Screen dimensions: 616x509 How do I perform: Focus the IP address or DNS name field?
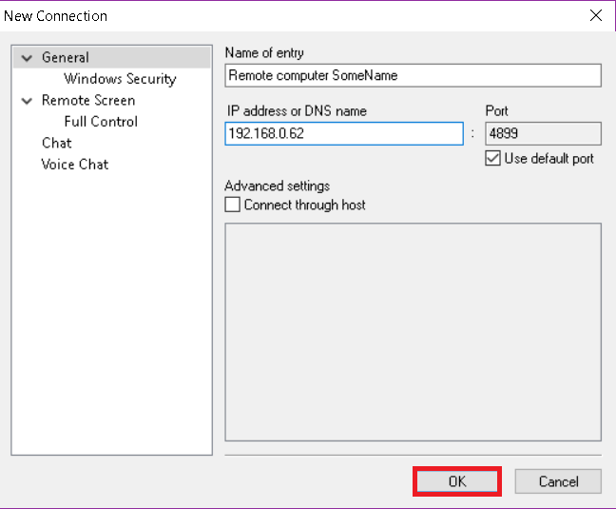click(344, 133)
